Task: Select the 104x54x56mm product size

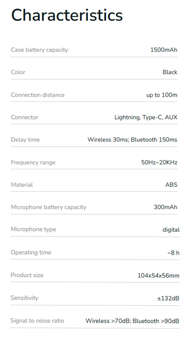Action: click(158, 276)
